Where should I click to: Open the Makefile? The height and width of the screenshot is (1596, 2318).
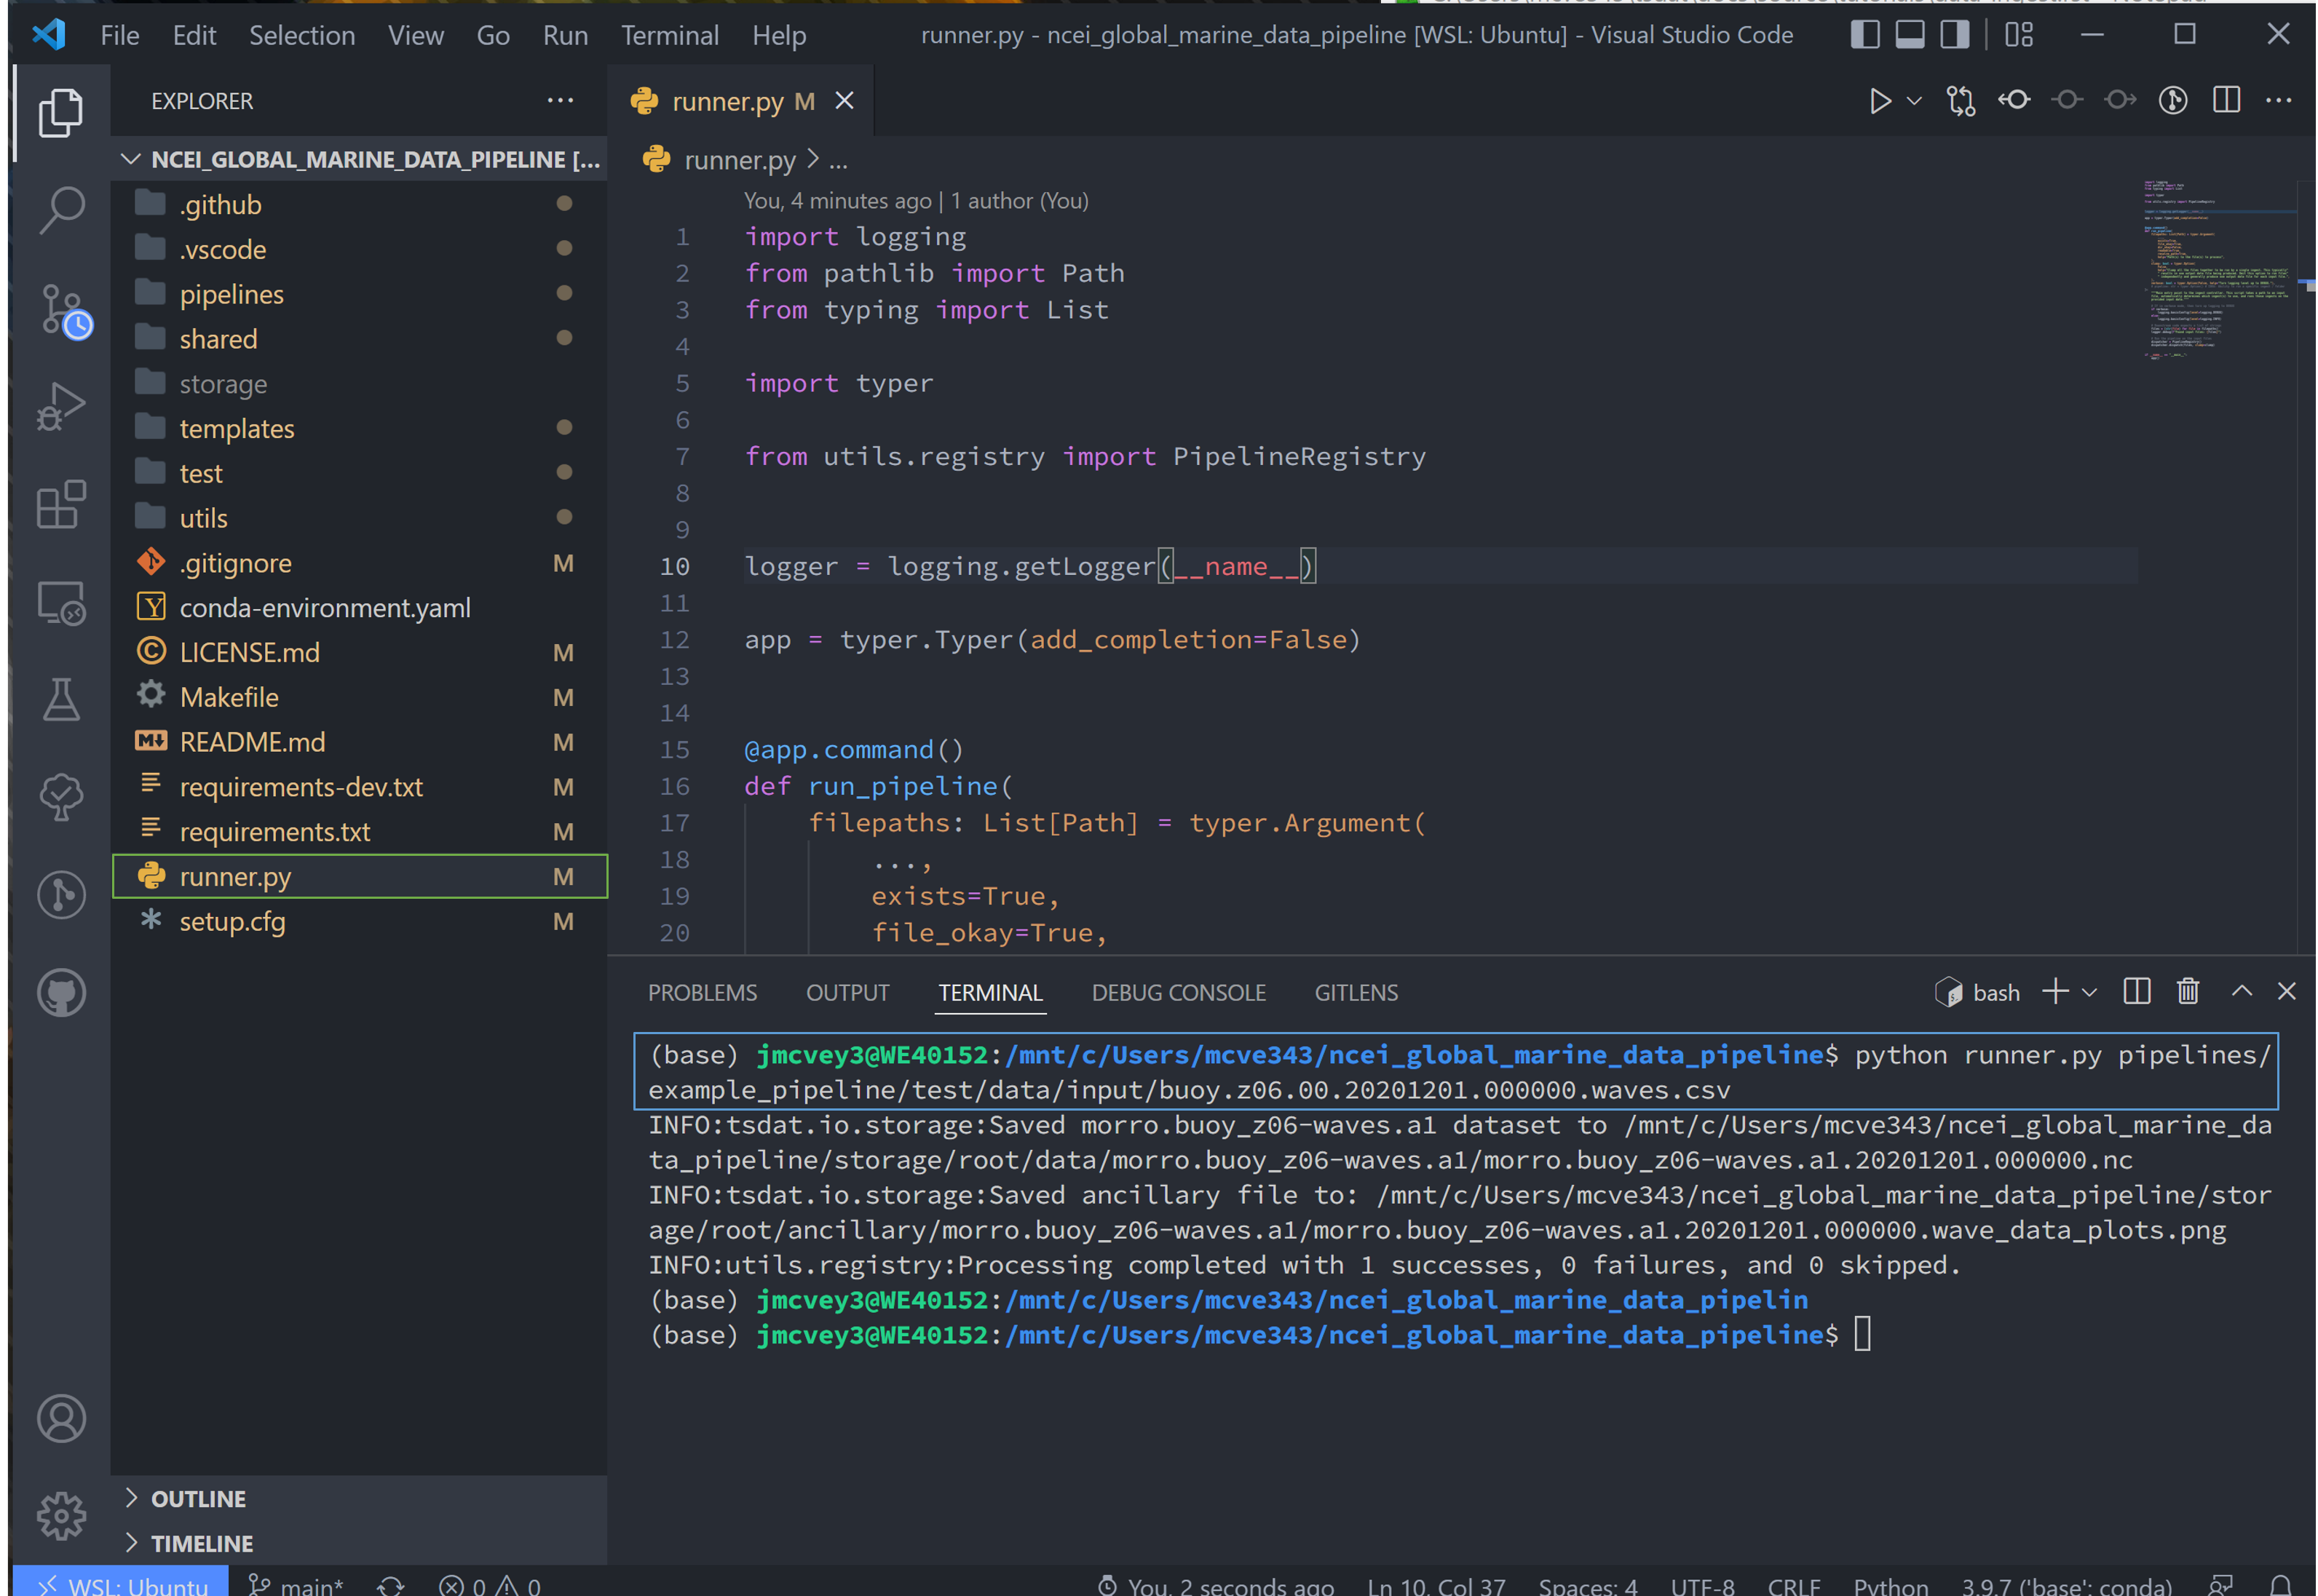tap(360, 697)
